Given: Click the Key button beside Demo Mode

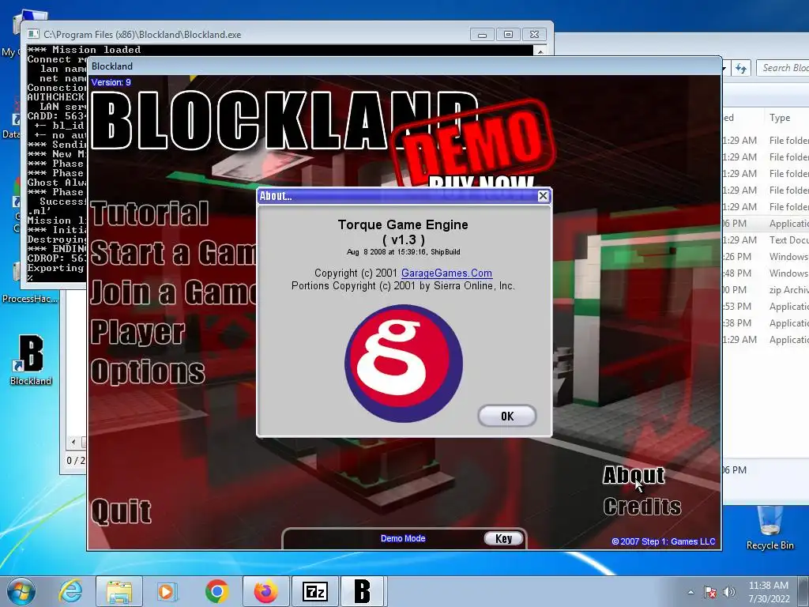Looking at the screenshot, I should 503,538.
